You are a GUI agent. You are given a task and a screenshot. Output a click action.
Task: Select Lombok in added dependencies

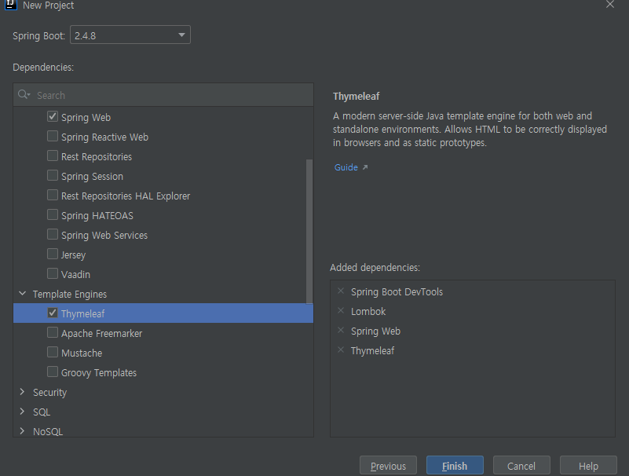point(368,312)
